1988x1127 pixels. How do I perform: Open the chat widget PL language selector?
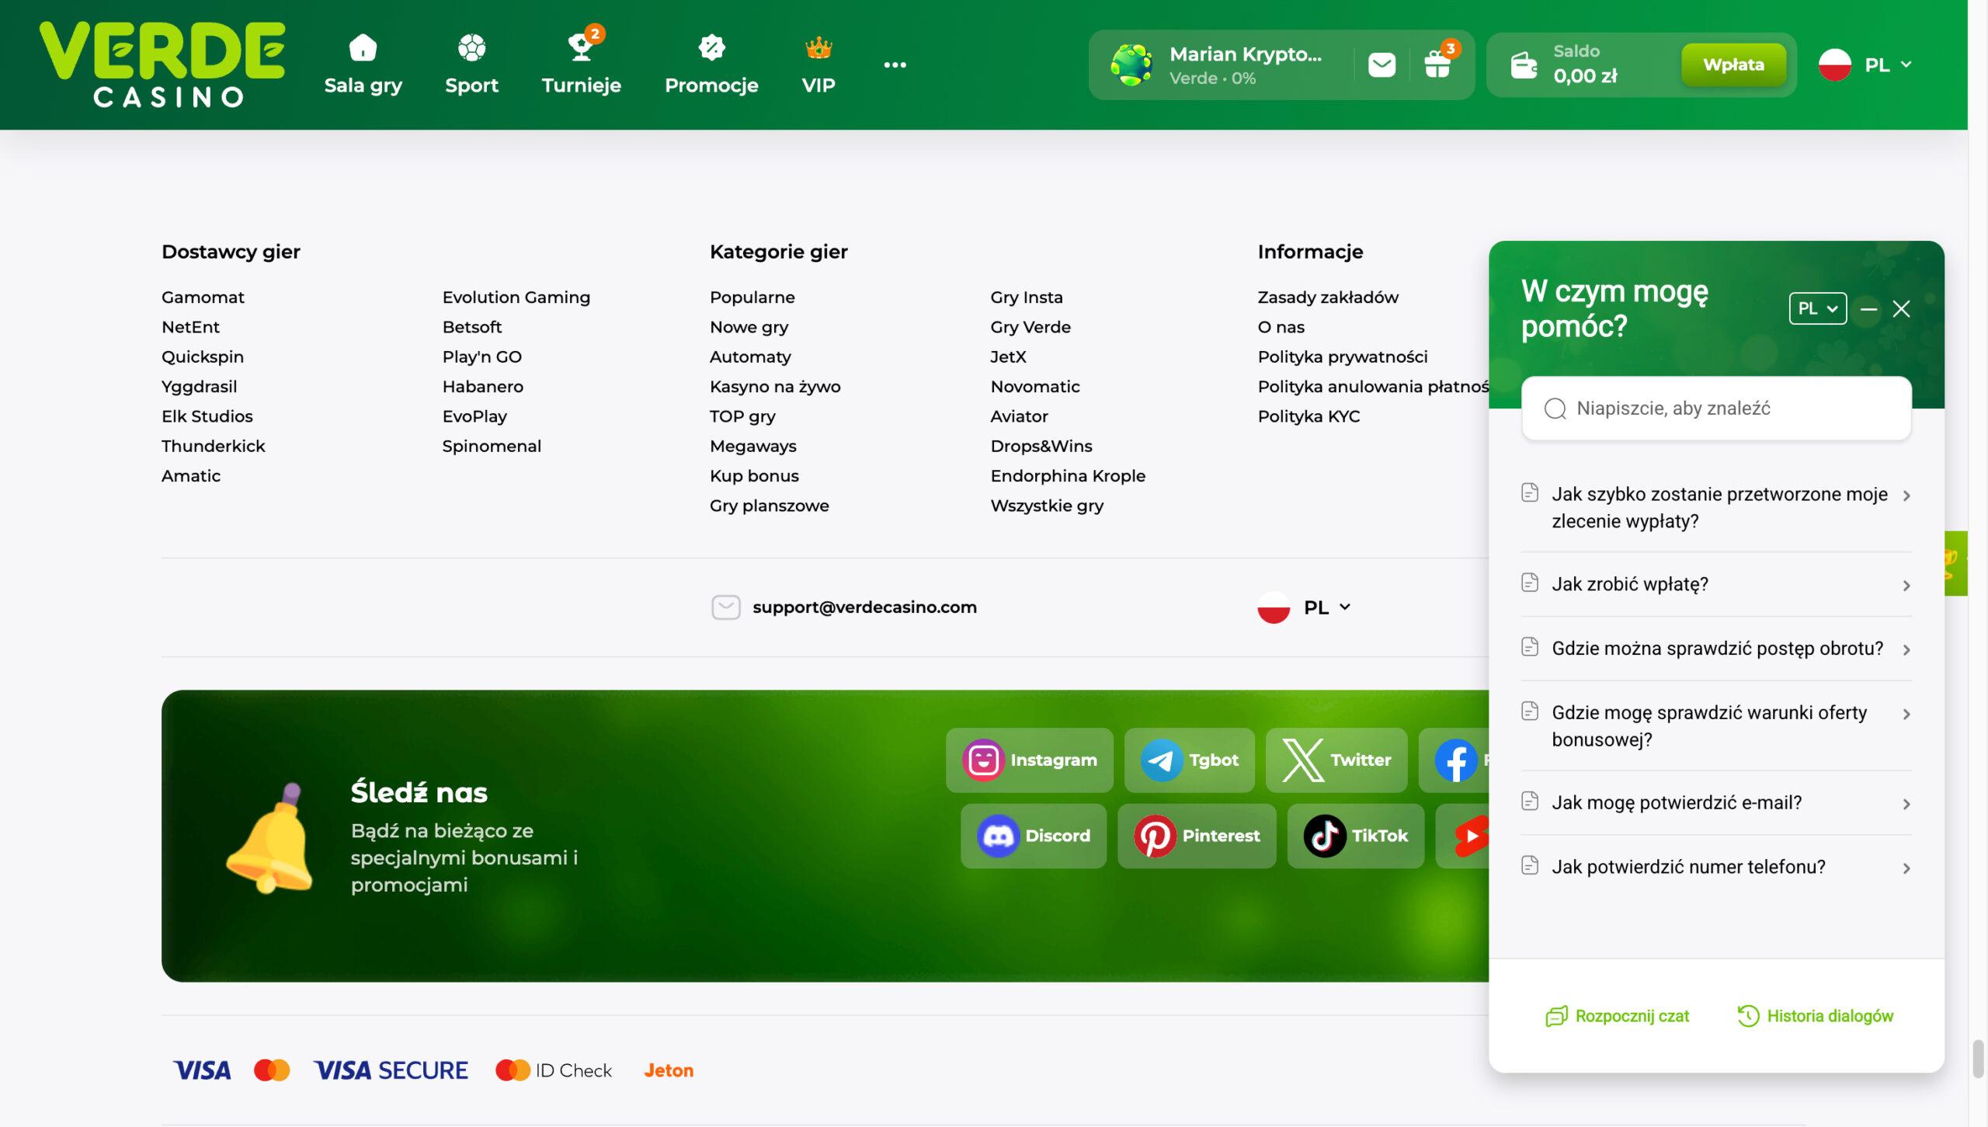click(1817, 308)
